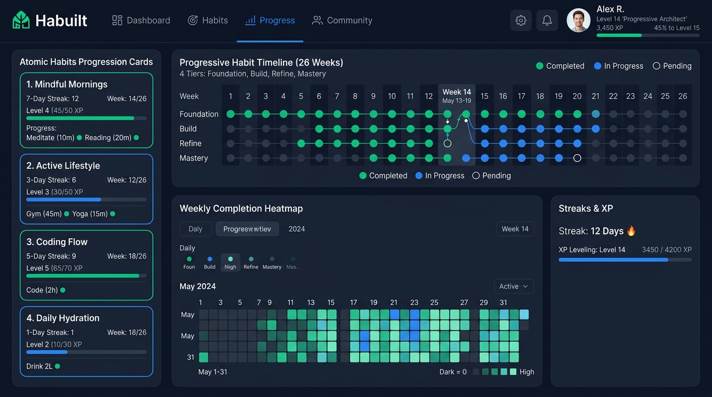Click the pending Refine node under Week 14
The height and width of the screenshot is (397, 712).
point(448,143)
